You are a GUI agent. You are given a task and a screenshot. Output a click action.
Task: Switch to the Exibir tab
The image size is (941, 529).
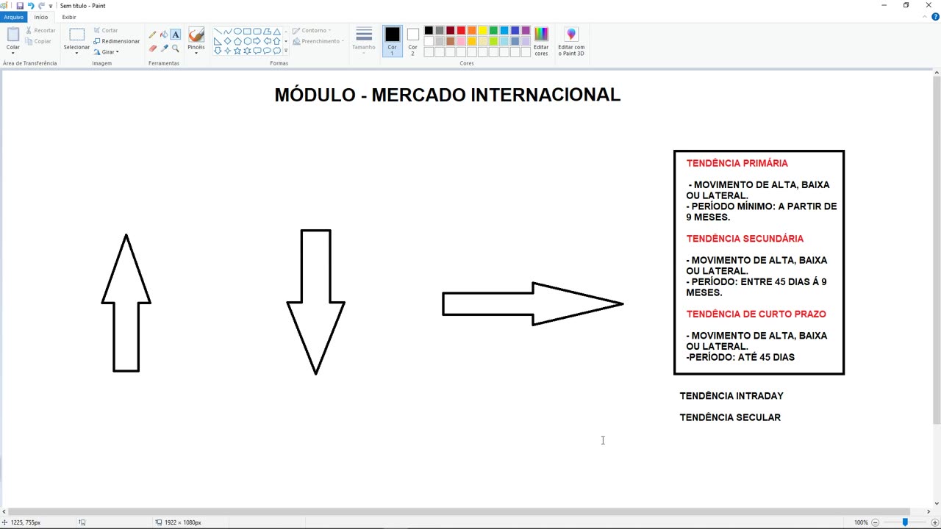click(x=68, y=17)
